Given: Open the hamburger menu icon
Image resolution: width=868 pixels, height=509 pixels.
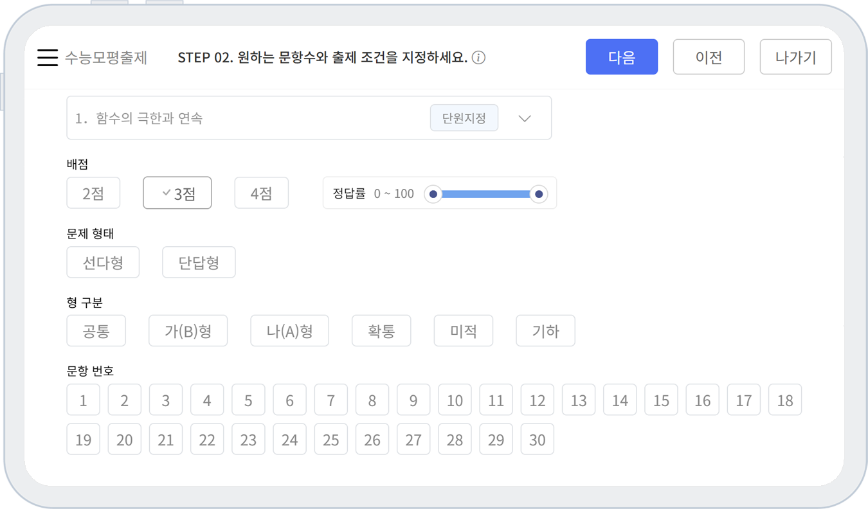Looking at the screenshot, I should [48, 58].
